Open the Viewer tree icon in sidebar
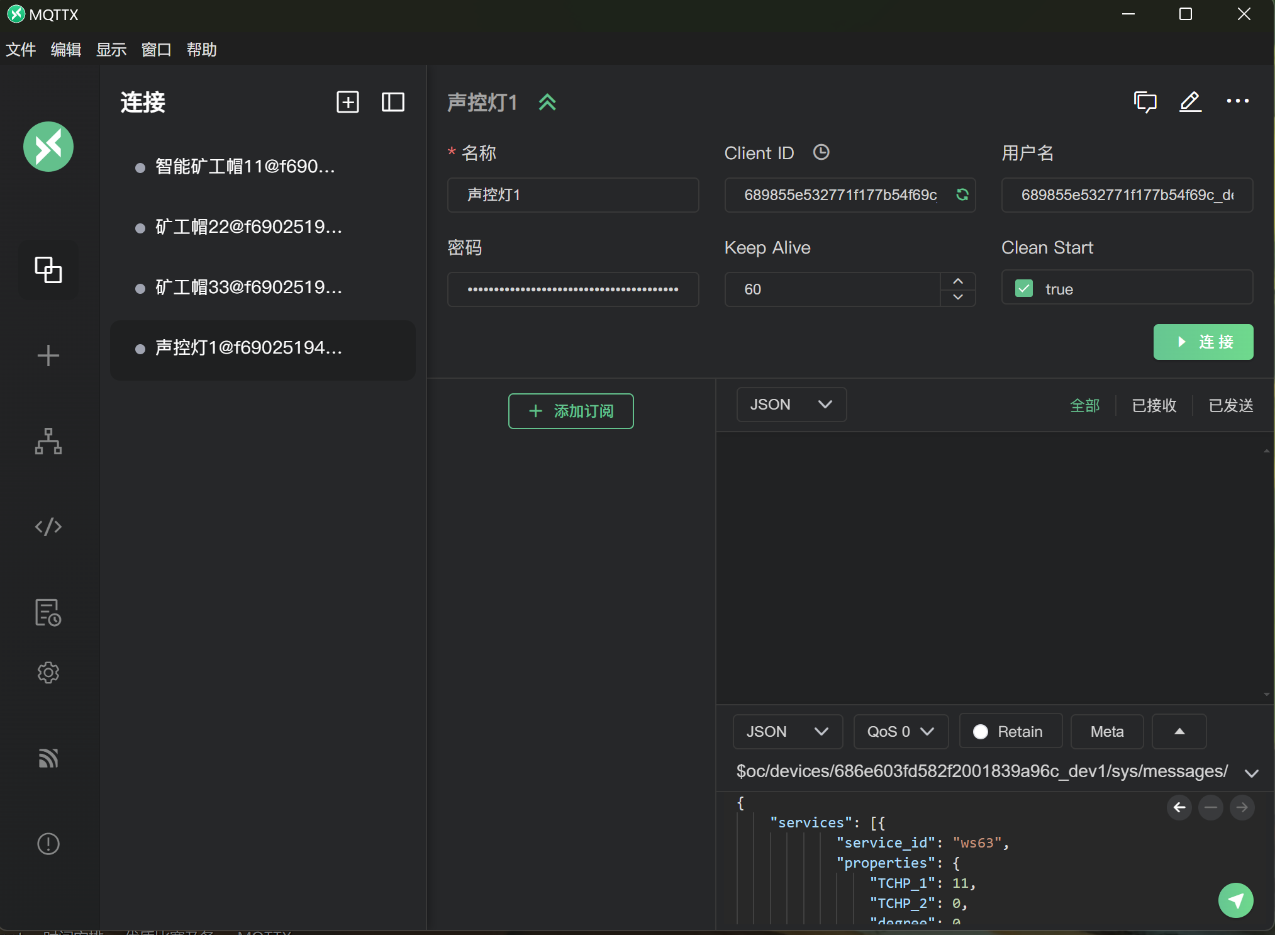Screen dimensions: 1275x935 pos(48,441)
